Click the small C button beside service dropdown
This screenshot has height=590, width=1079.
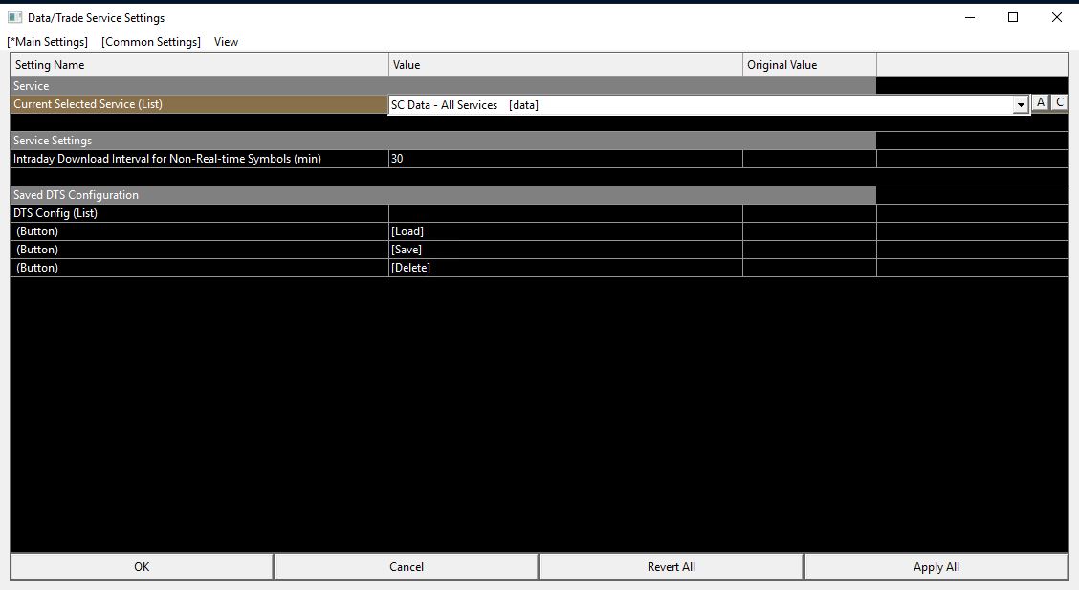click(x=1060, y=102)
